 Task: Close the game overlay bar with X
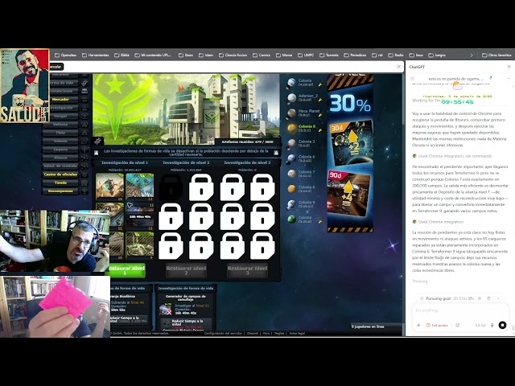(x=399, y=67)
